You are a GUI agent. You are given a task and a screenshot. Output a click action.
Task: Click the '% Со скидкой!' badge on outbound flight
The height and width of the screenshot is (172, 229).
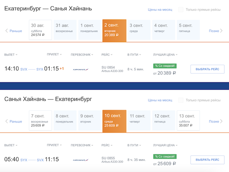coord(164,66)
